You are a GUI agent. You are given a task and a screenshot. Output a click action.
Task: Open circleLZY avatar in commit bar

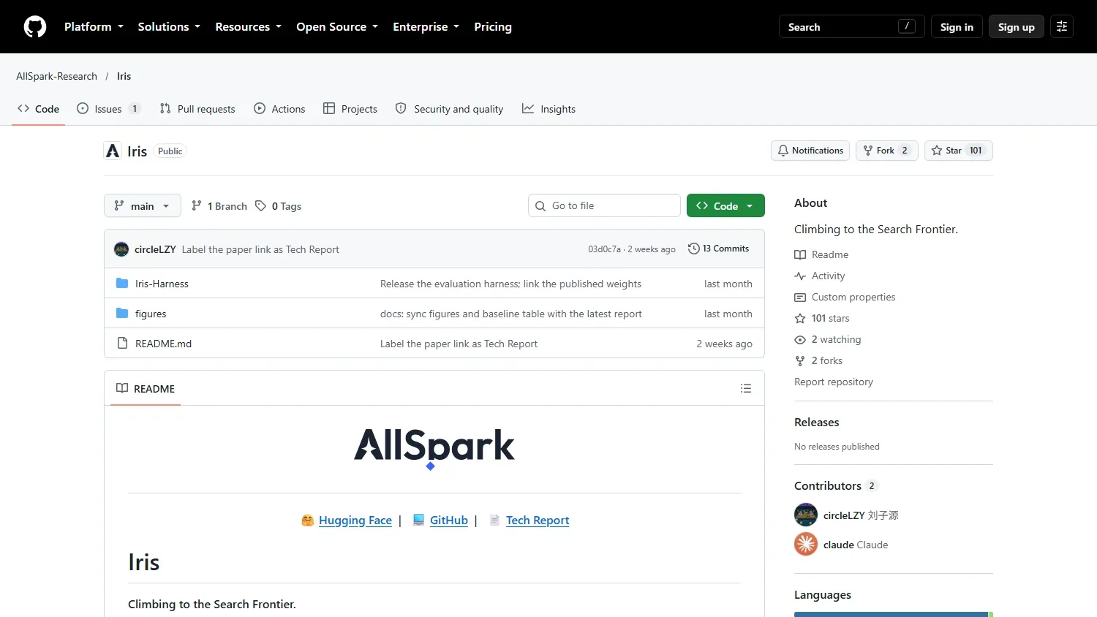point(121,249)
